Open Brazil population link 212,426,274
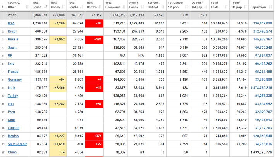The width and height of the screenshot is (275, 157). [263, 31]
